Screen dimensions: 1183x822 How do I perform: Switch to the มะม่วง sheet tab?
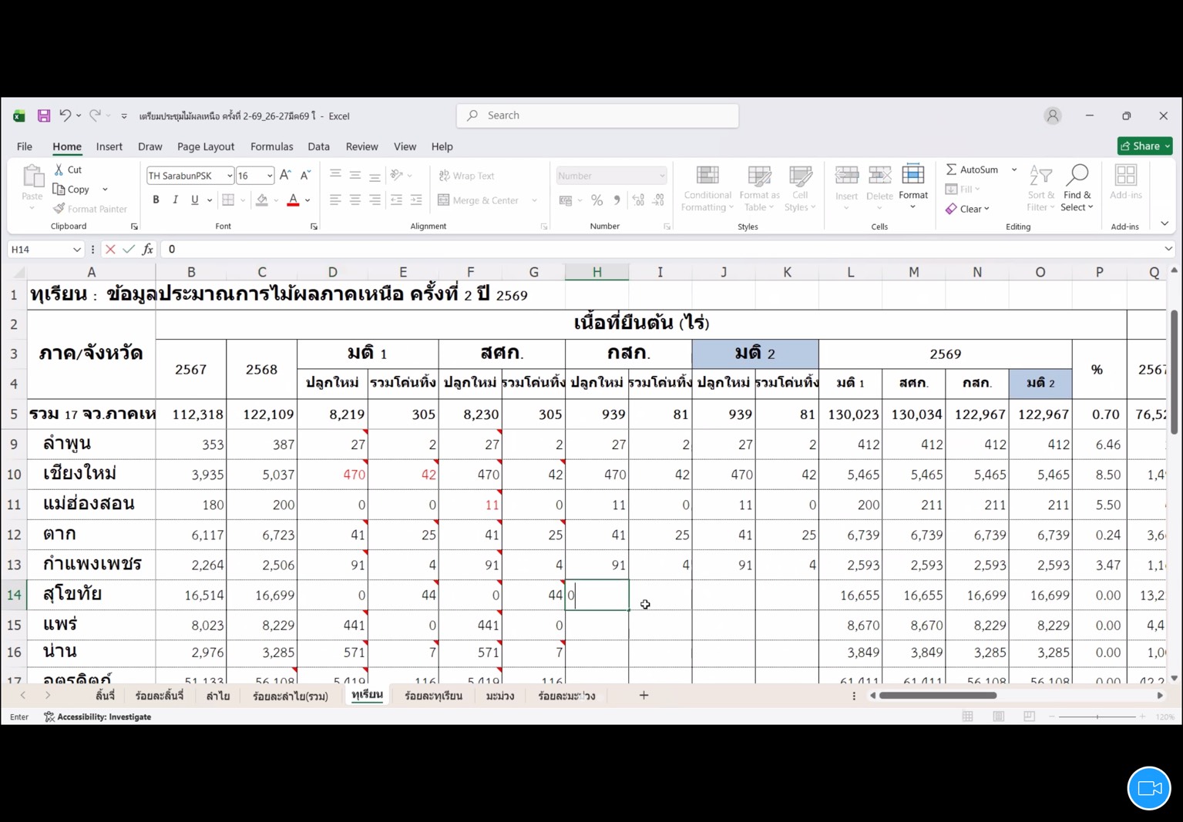click(499, 696)
